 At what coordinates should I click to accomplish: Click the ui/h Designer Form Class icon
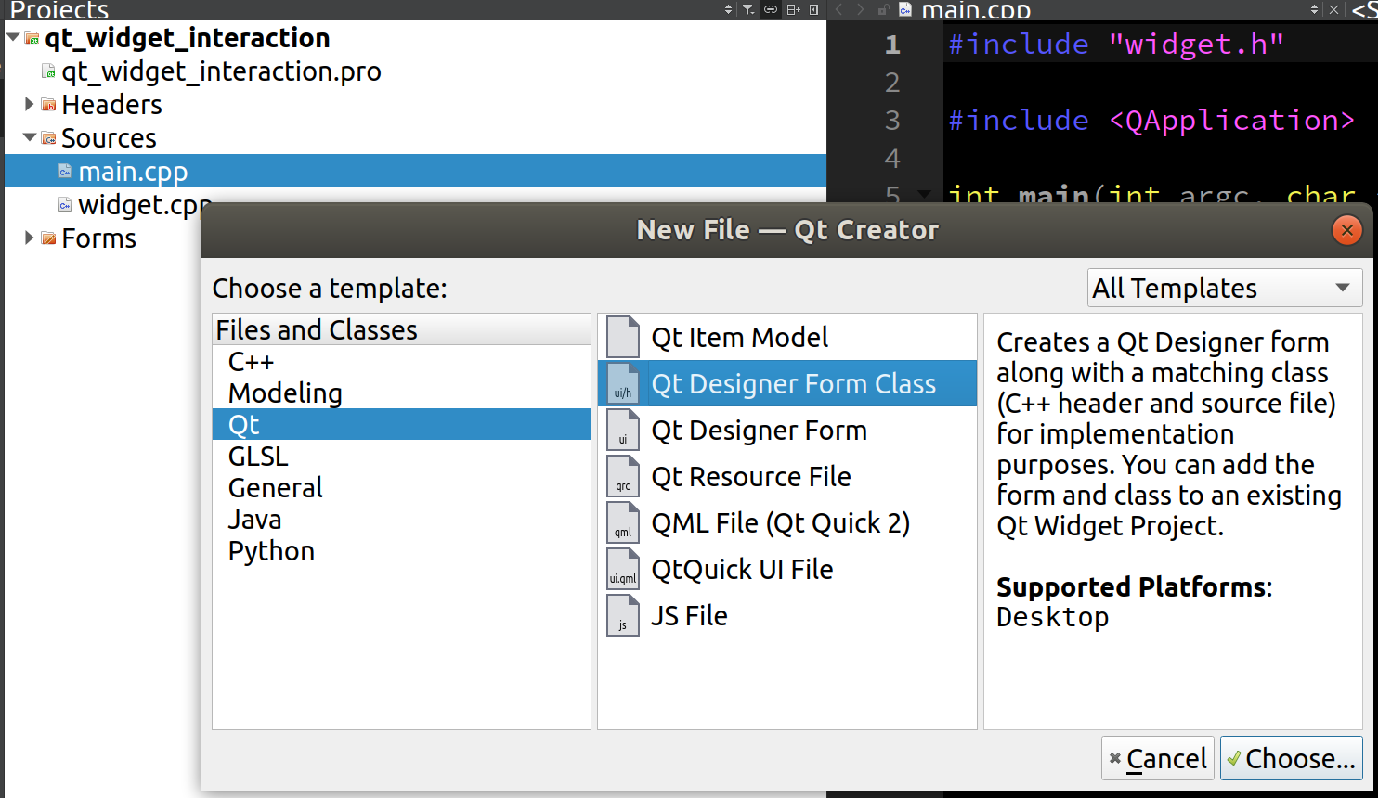[623, 383]
